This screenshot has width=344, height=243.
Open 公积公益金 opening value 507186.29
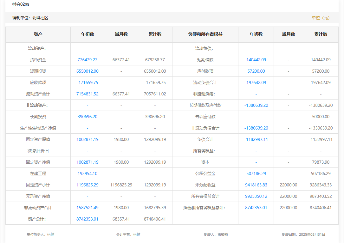pyautogui.click(x=256, y=173)
